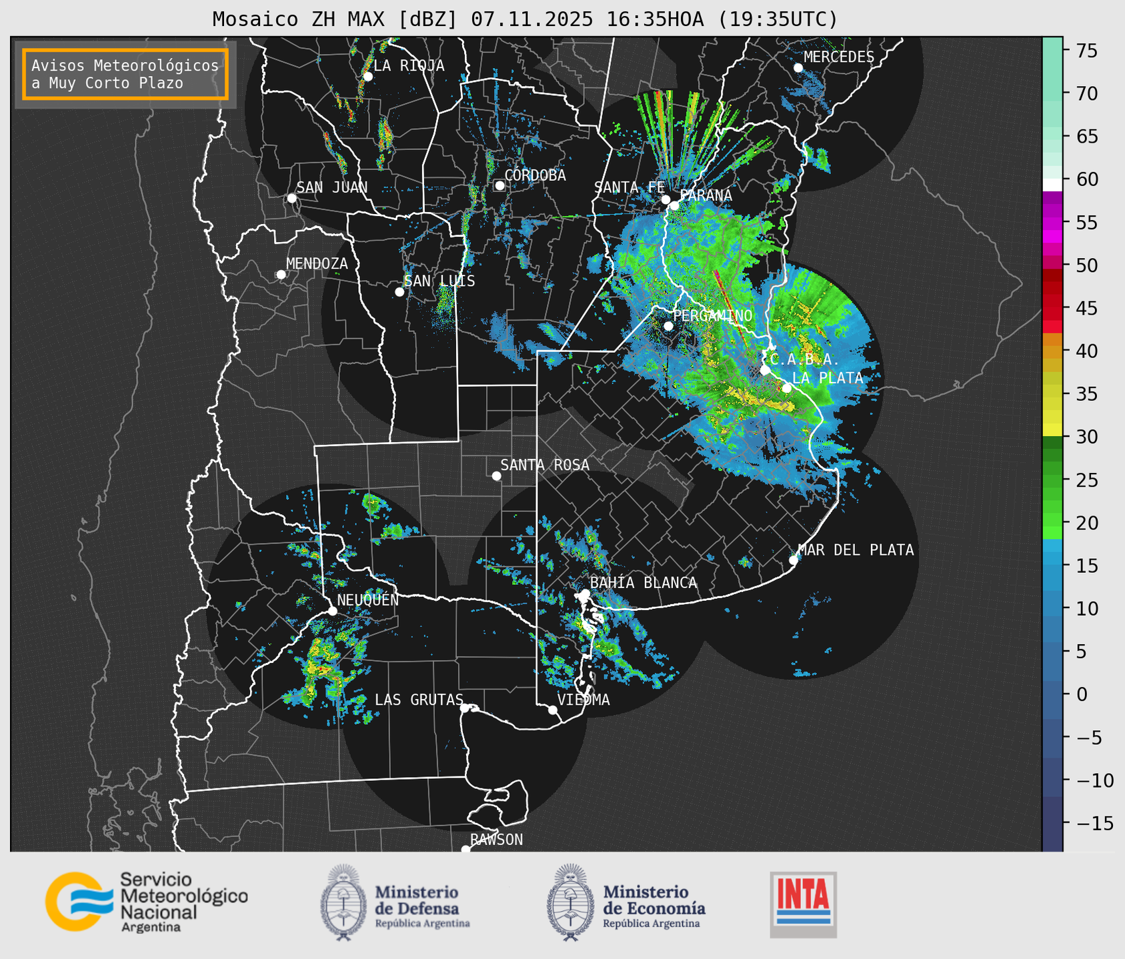Click the CÓRDOBA city label

[535, 175]
